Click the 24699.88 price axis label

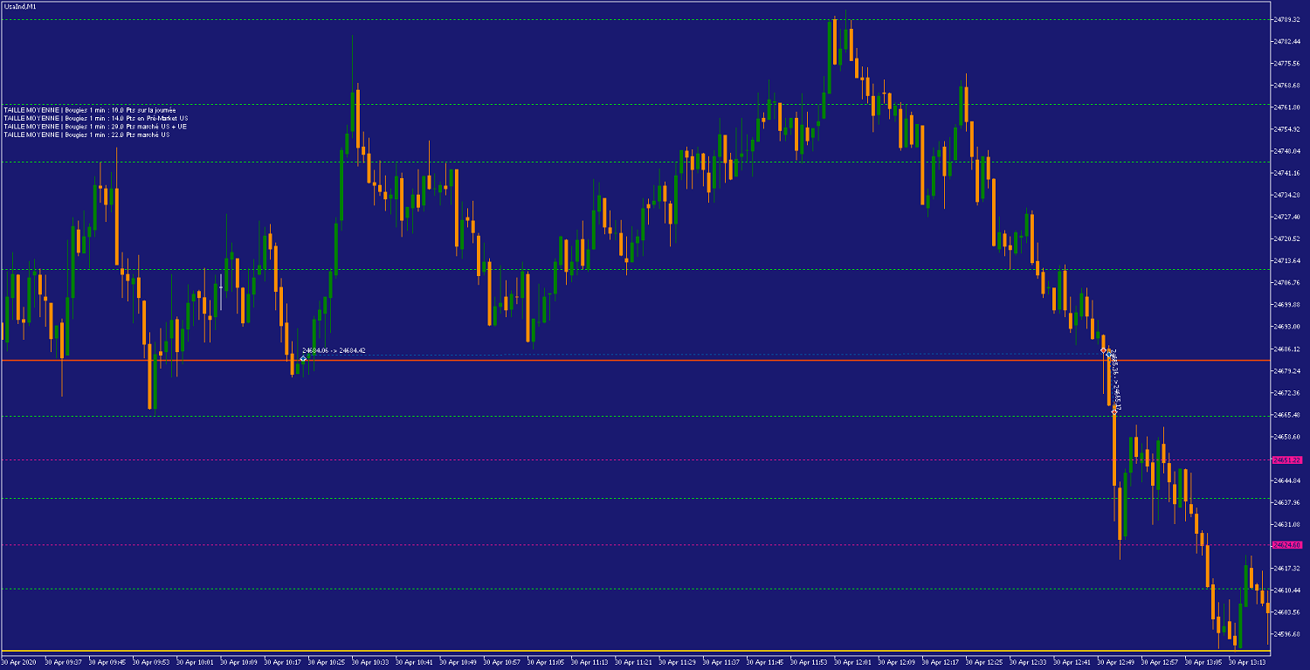pyautogui.click(x=1288, y=305)
